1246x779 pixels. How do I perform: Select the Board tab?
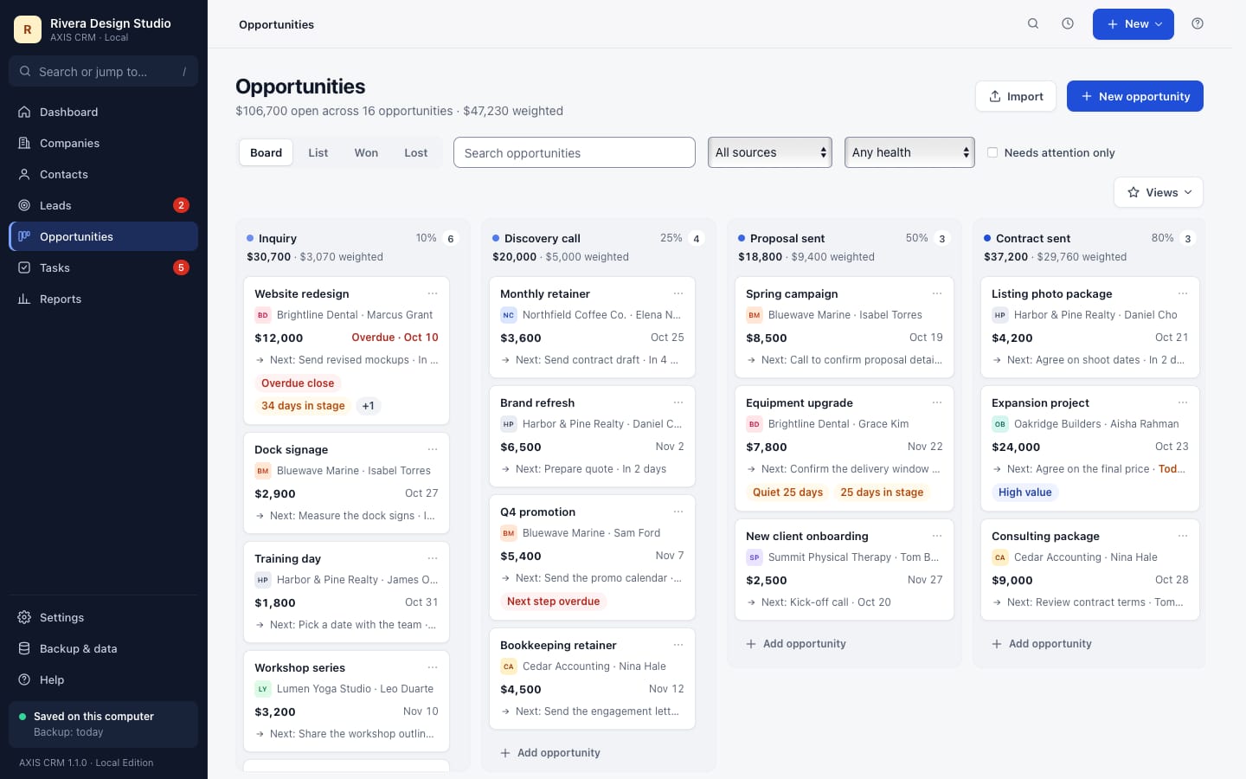tap(266, 152)
